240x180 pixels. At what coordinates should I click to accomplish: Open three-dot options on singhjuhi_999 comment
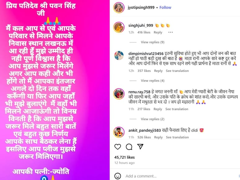pos(170,32)
